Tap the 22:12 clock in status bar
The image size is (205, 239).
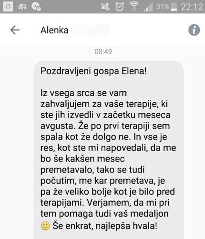[192, 7]
